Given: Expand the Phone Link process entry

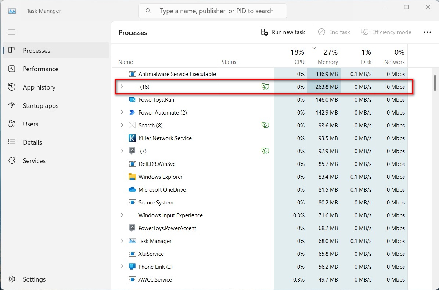Looking at the screenshot, I should [x=122, y=267].
